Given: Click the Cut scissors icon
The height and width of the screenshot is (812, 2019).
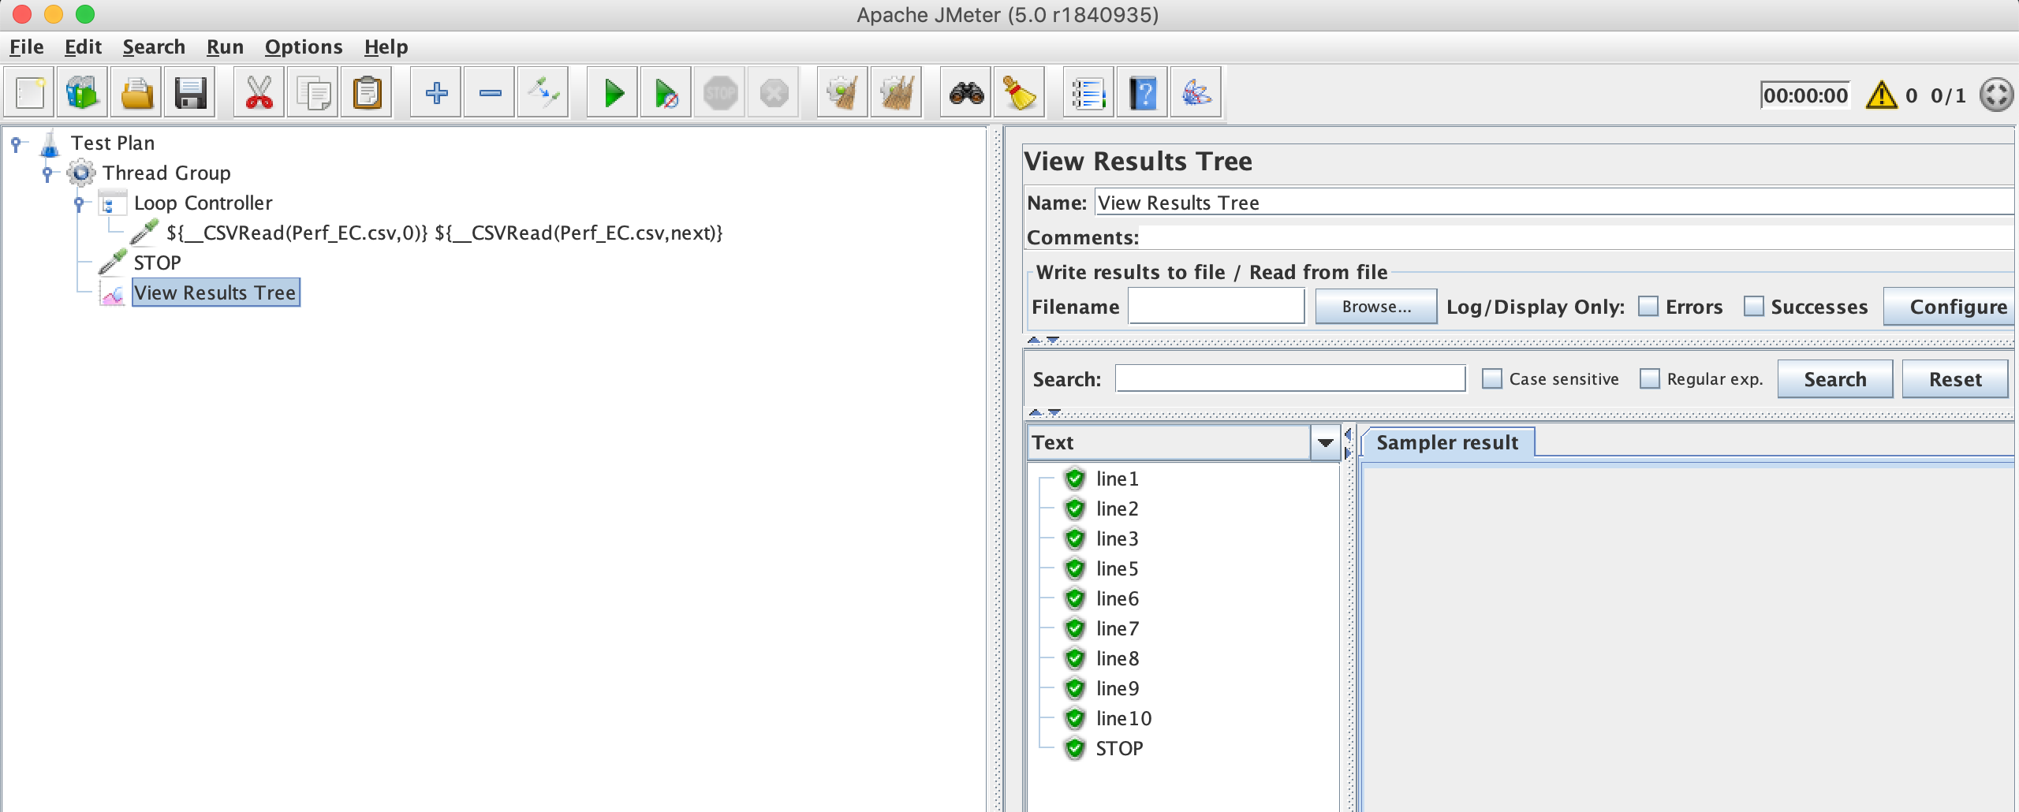Looking at the screenshot, I should tap(259, 94).
